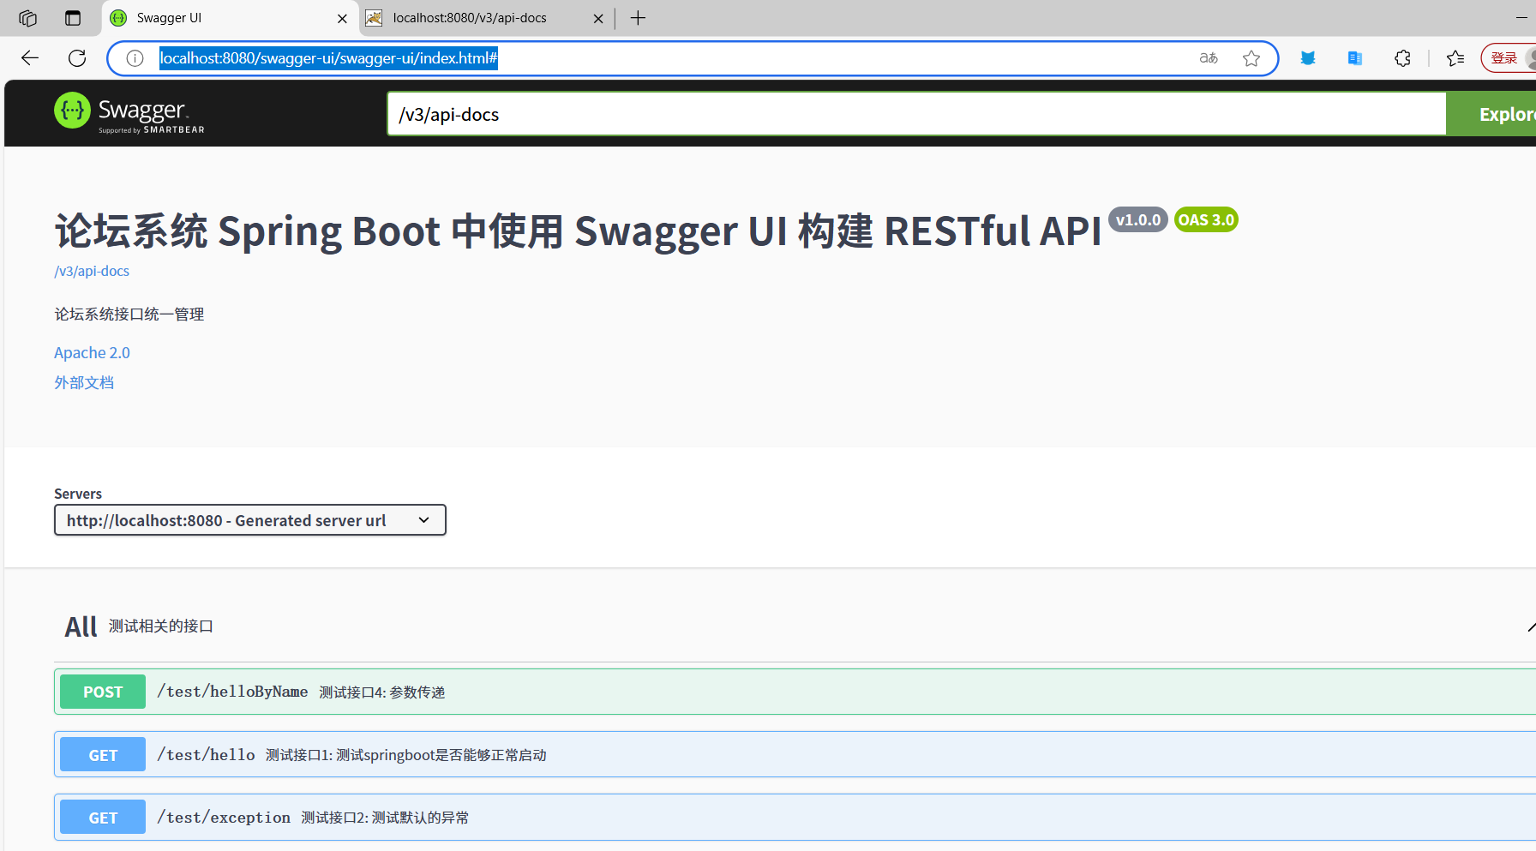Screen dimensions: 1536x851
Task: Open the tab actions menu icon
Action: pos(73,18)
